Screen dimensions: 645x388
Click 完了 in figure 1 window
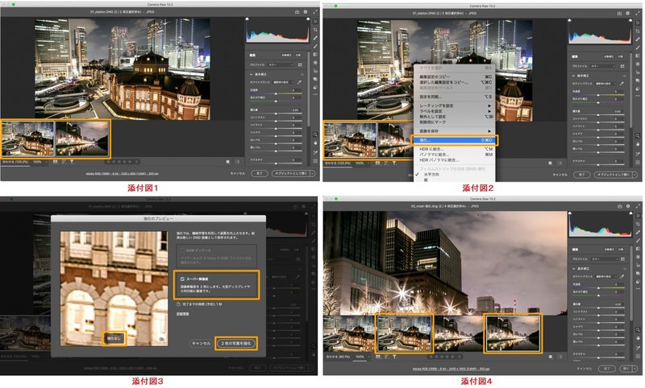coord(260,173)
